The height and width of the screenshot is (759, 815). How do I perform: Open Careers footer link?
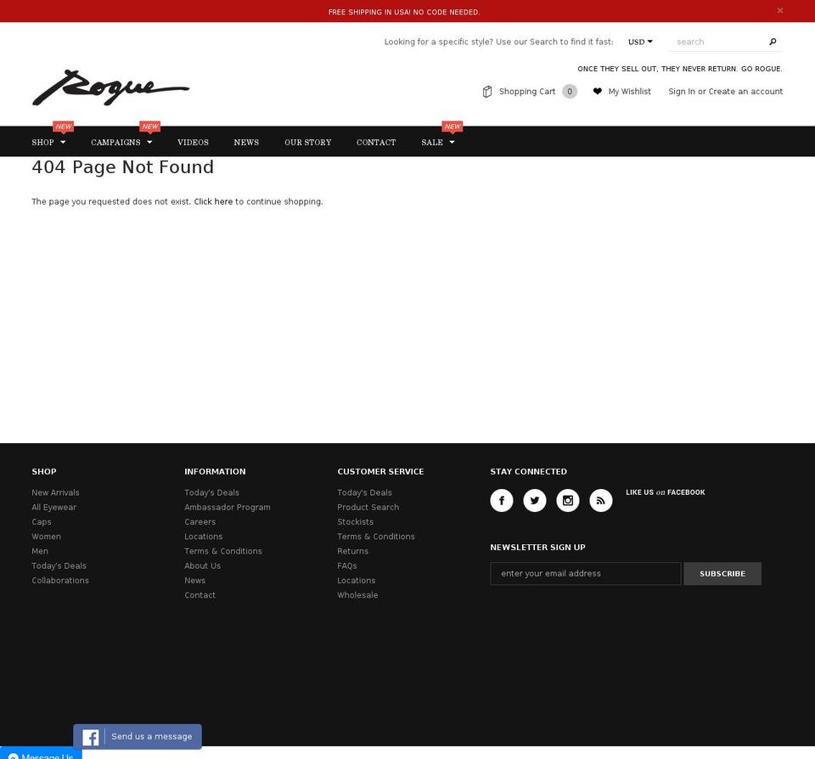[200, 521]
